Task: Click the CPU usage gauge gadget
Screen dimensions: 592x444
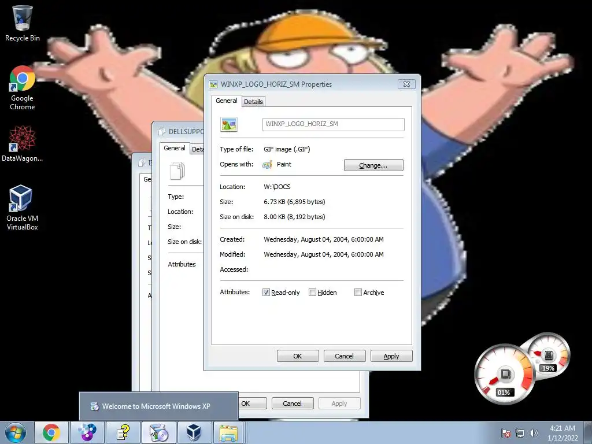Action: 504,374
